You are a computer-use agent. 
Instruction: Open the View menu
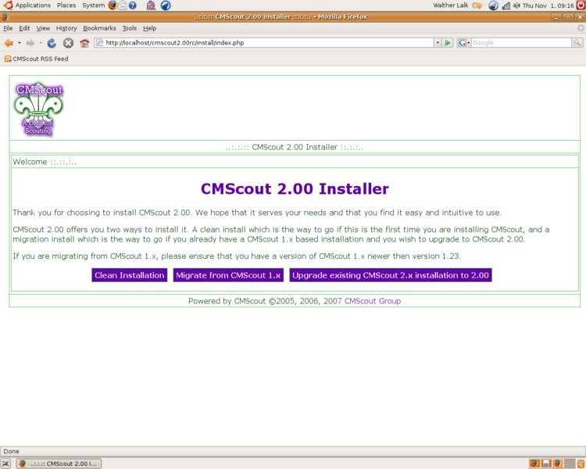43,28
